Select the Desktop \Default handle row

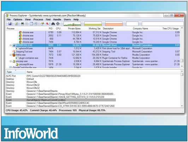(x=61, y=79)
